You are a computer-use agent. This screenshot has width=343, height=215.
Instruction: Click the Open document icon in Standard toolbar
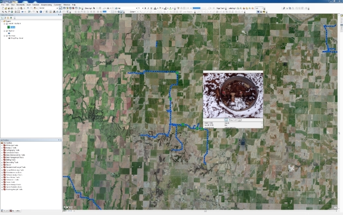pos(5,8)
